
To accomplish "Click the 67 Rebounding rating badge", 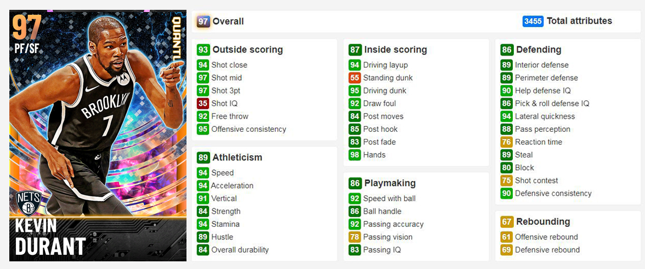I will [x=507, y=222].
